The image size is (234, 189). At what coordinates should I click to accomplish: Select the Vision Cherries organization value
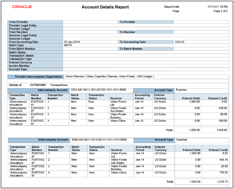click(109, 76)
